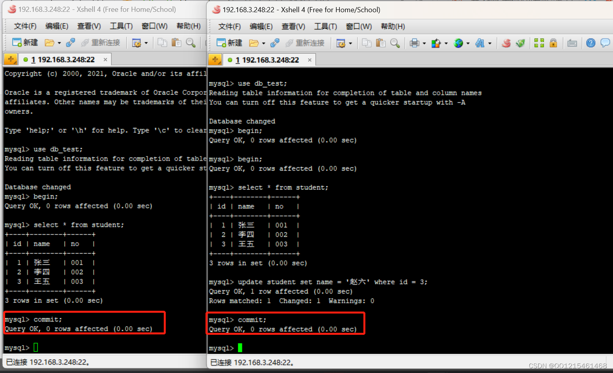Click connection status text in right window status bar
The image size is (613, 373).
click(252, 362)
